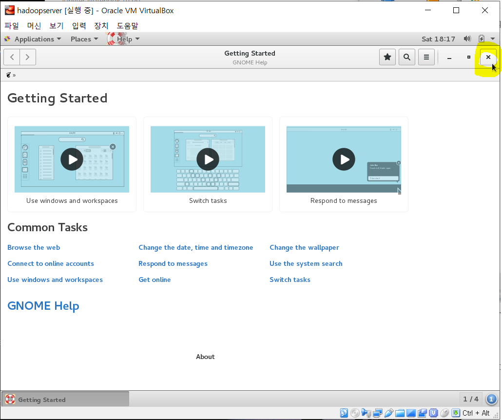This screenshot has height=420, width=502.
Task: Play the Respond to messages video
Action: [x=344, y=159]
